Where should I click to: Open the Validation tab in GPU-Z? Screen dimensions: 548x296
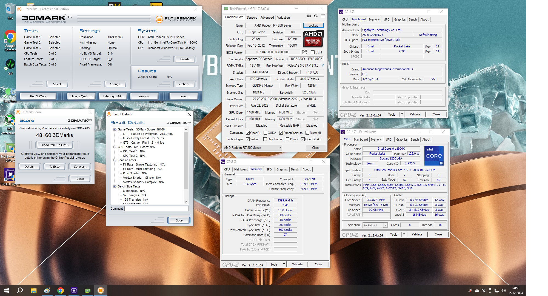tap(283, 18)
